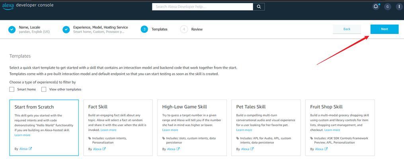Click 'Choose a type of experience(s) to filter by'

[x=43, y=82]
